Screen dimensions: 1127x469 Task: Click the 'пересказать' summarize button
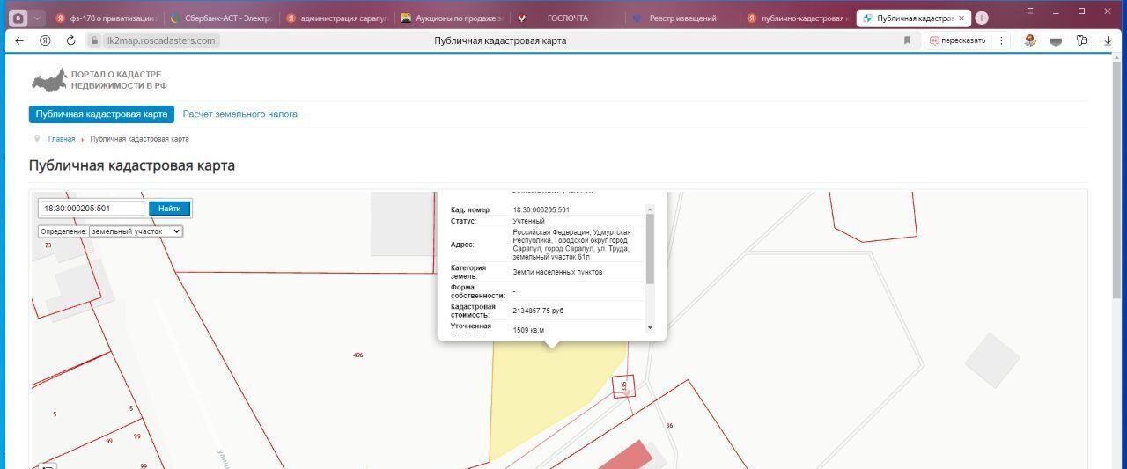[x=958, y=40]
